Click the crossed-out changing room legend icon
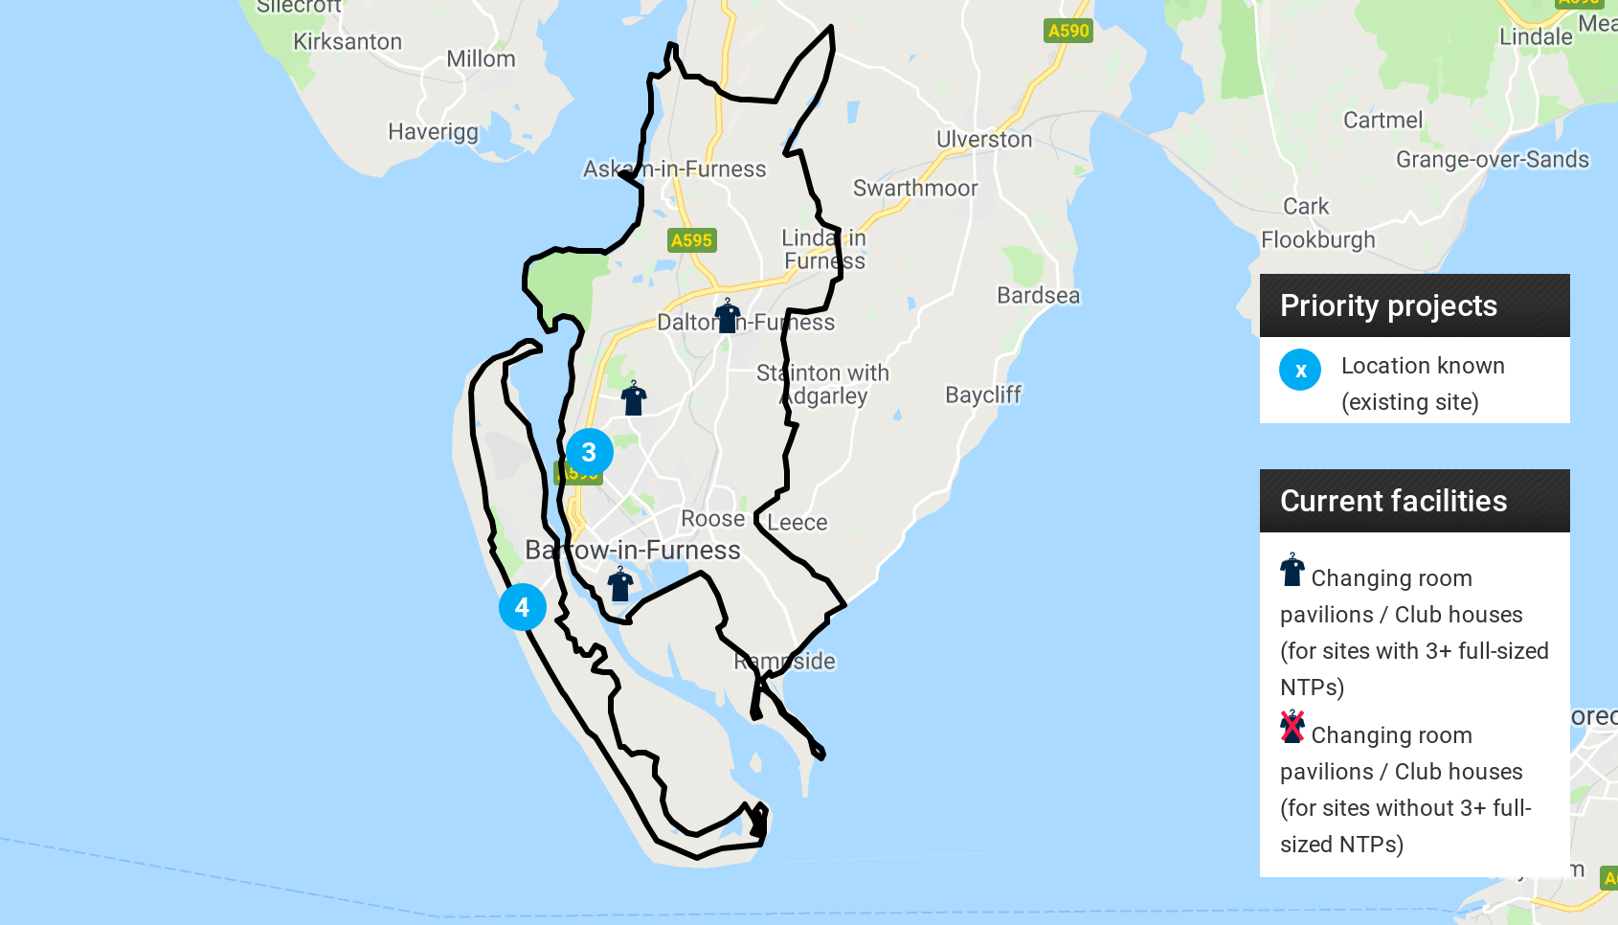The height and width of the screenshot is (925, 1618). (x=1292, y=727)
